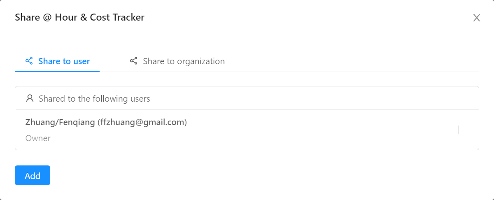Click the share icon beside Share to organization

click(x=133, y=61)
